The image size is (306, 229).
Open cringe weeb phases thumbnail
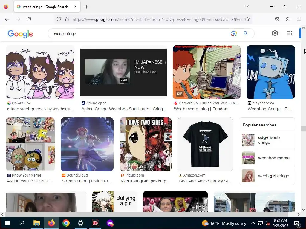40,72
